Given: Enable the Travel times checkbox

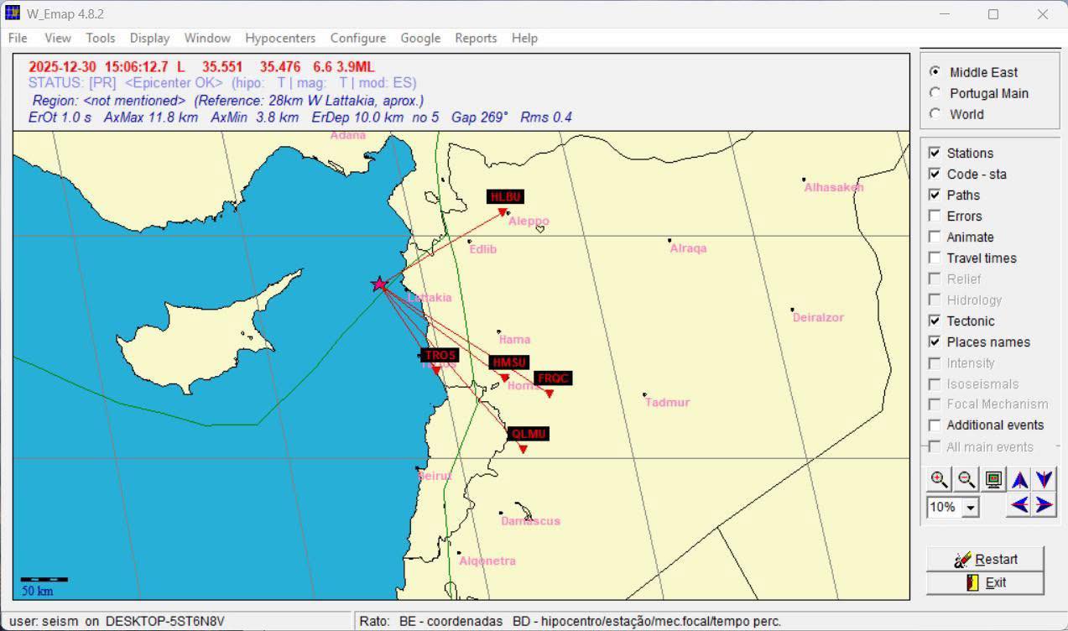Looking at the screenshot, I should coord(935,258).
